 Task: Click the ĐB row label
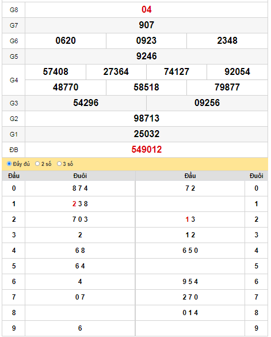click(x=14, y=150)
